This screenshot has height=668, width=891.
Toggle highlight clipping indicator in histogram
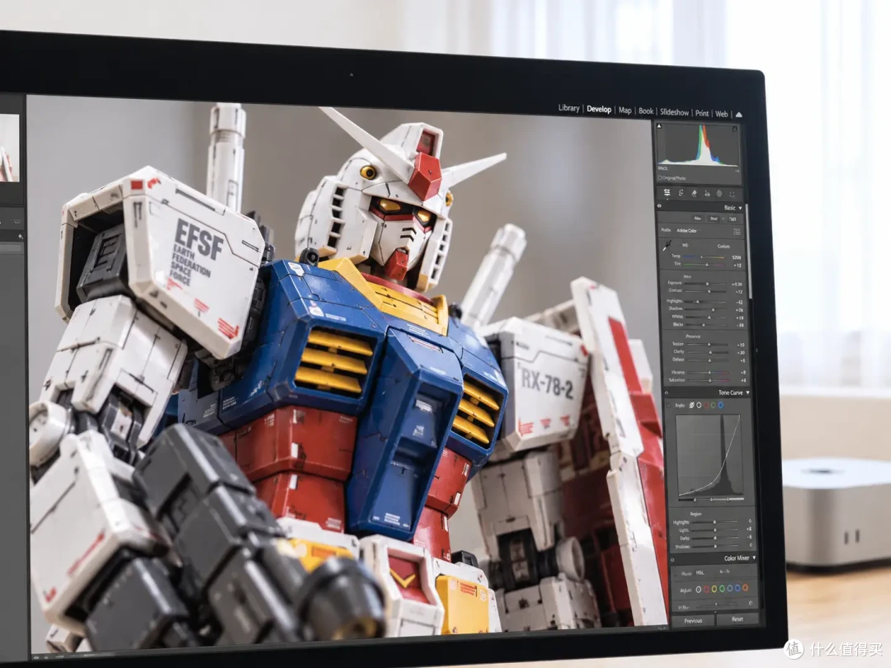click(735, 129)
